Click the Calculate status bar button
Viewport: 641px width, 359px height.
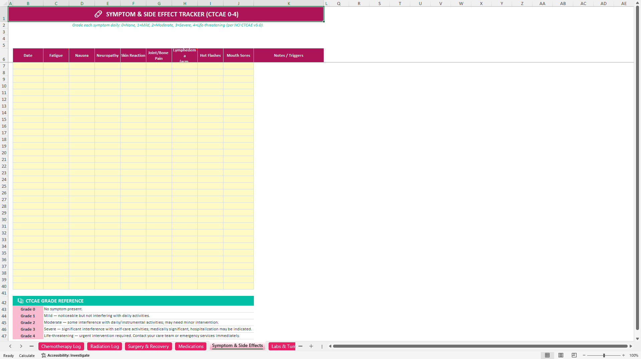coord(27,356)
